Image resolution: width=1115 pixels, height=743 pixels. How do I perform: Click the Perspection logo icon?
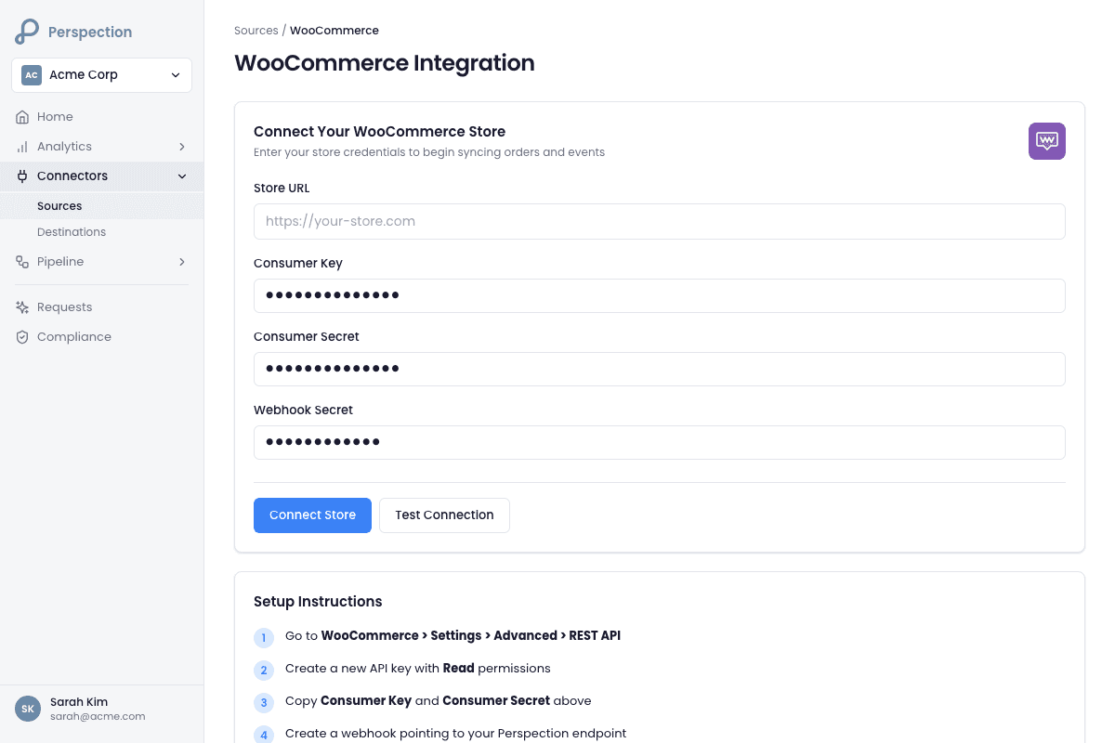click(x=27, y=32)
